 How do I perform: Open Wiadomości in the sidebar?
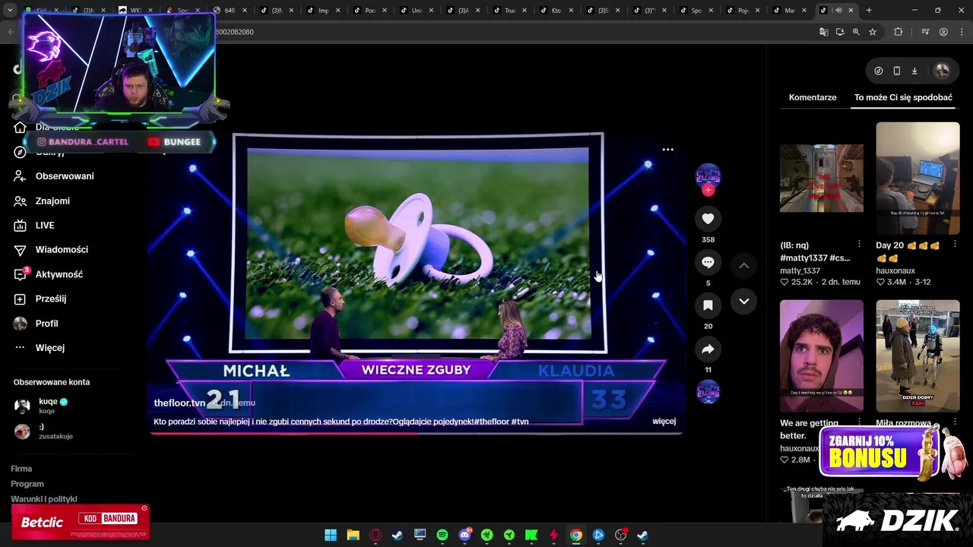click(51, 250)
